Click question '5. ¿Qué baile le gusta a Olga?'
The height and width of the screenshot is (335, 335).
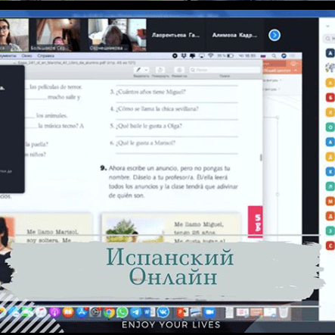click(x=146, y=126)
